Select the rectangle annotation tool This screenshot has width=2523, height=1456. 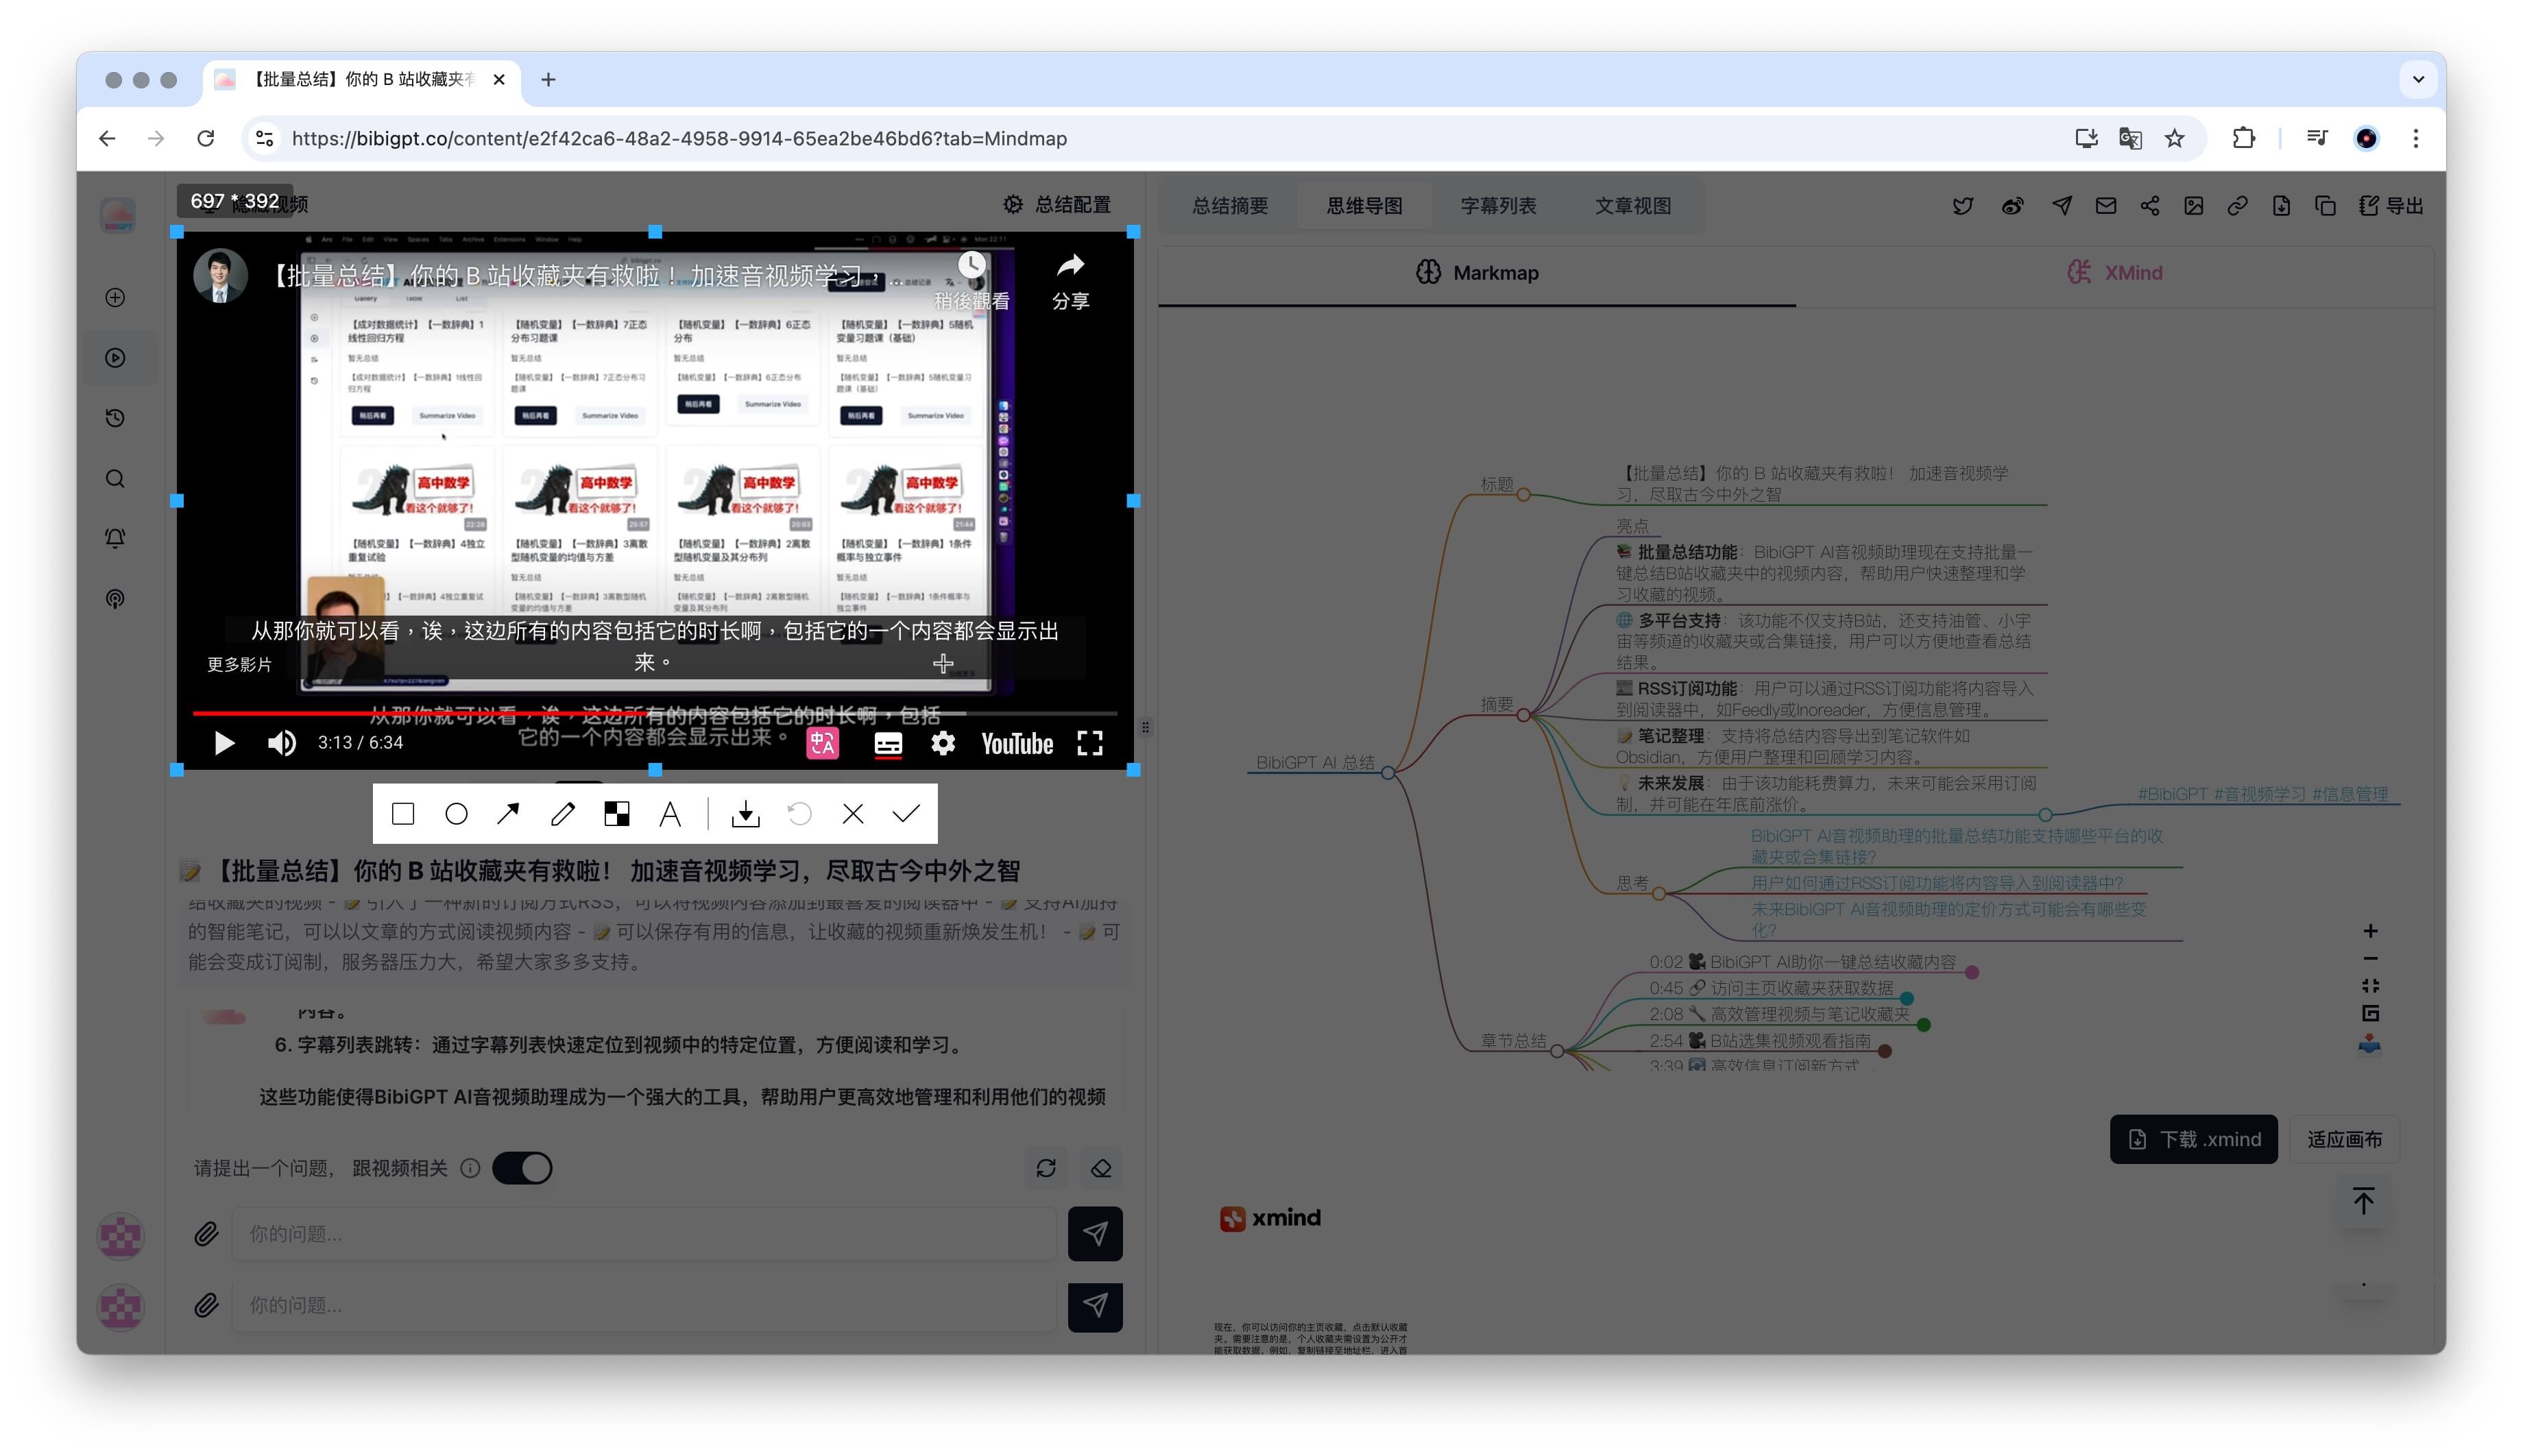coord(403,814)
